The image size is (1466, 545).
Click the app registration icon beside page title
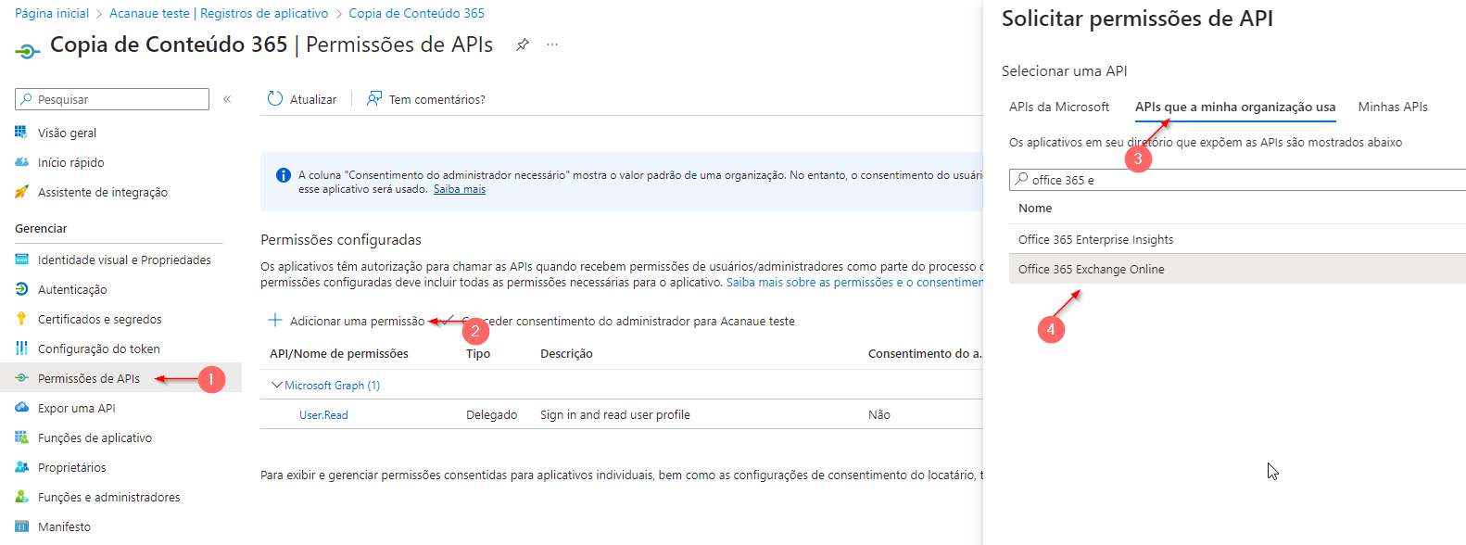(28, 51)
